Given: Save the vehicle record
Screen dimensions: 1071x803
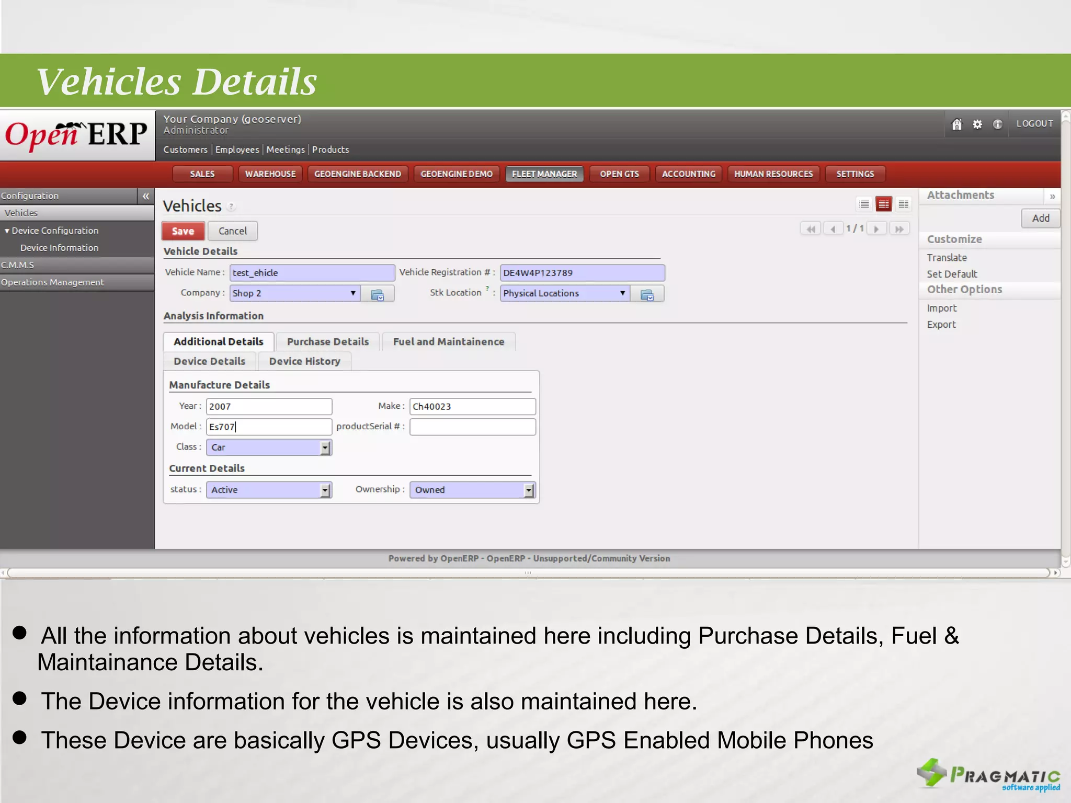Looking at the screenshot, I should click(x=183, y=231).
